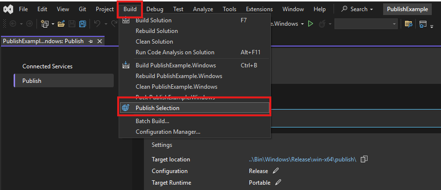Click the Undo arrow icon
The width and height of the screenshot is (441, 190).
97,24
